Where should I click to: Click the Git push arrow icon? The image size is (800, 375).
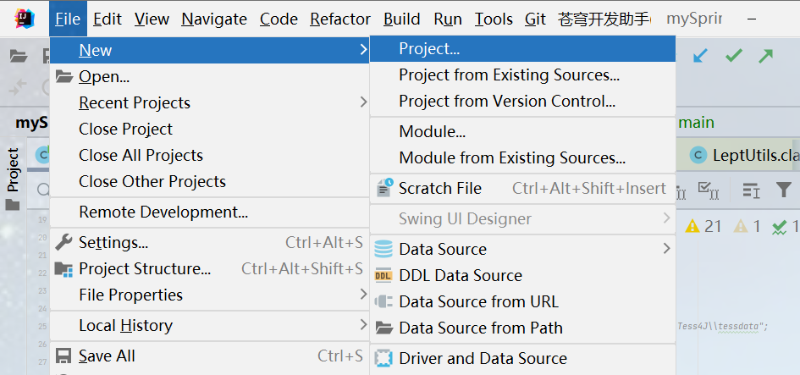766,56
